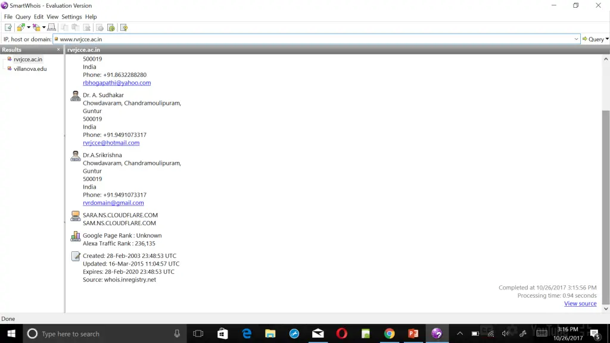The width and height of the screenshot is (610, 343).
Task: Open the Query menu
Action: [23, 17]
